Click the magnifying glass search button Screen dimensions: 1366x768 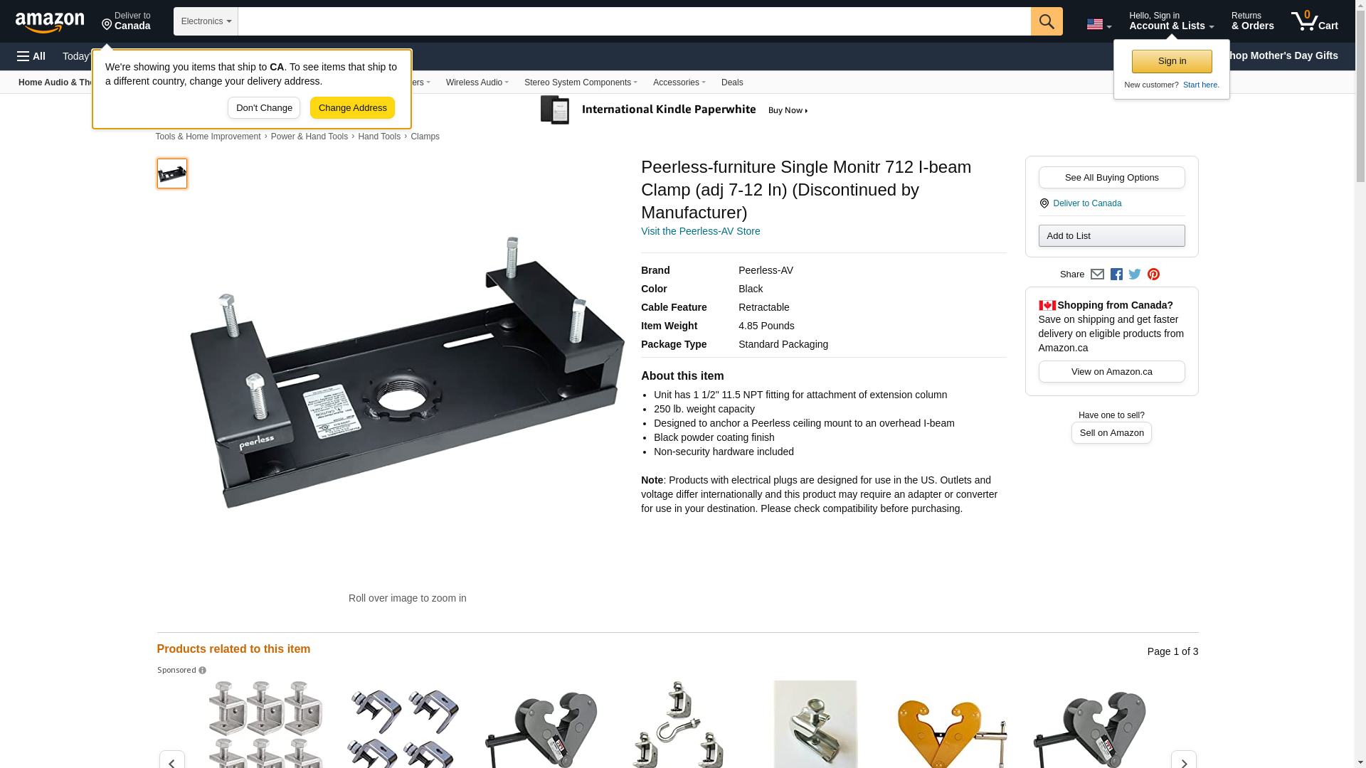coord(1047,21)
